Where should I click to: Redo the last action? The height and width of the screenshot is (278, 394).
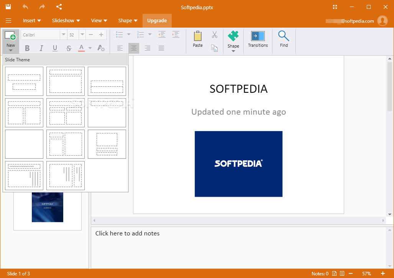click(42, 7)
